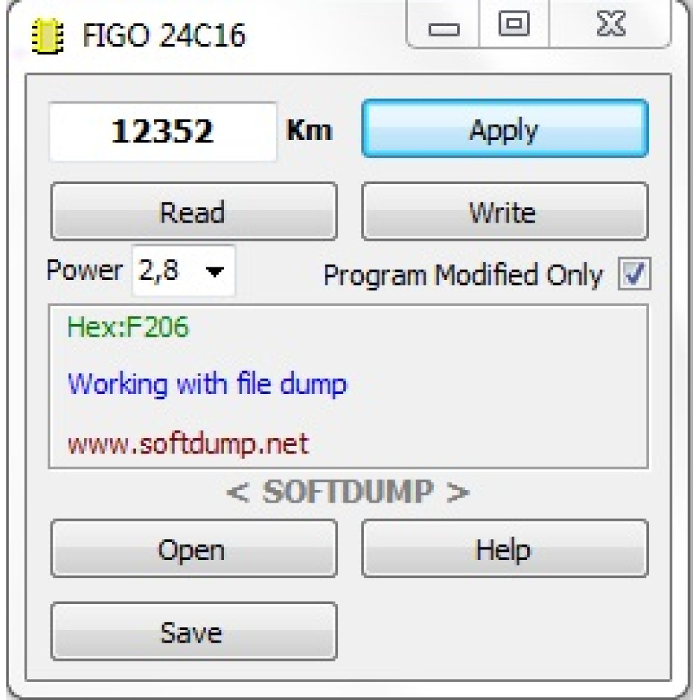Click the 'Working with file dump' status text
This screenshot has height=700, width=700.
[x=207, y=384]
